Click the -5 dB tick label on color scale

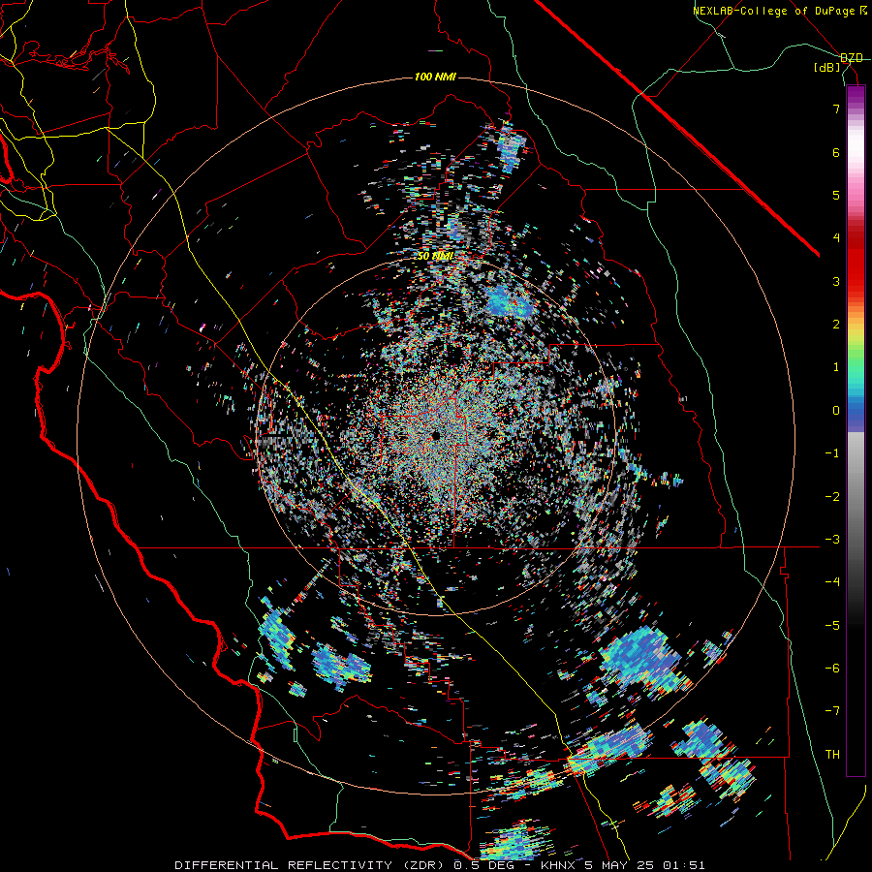point(832,626)
